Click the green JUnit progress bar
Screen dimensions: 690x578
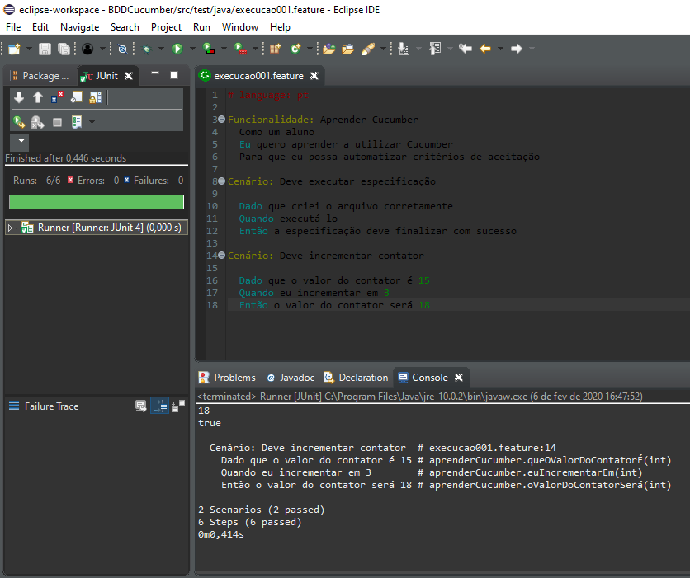pyautogui.click(x=97, y=202)
